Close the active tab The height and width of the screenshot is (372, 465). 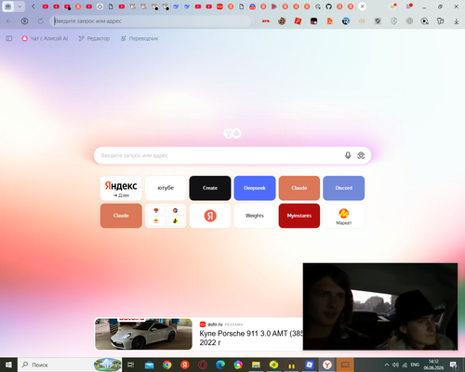pyautogui.click(x=362, y=7)
